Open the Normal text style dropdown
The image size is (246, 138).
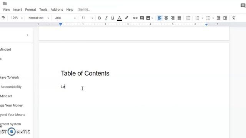[x=38, y=18]
